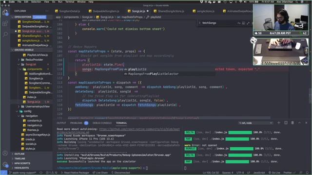Image resolution: width=312 pixels, height=175 pixels.
Task: Close the bottom panel
Action: [306, 123]
